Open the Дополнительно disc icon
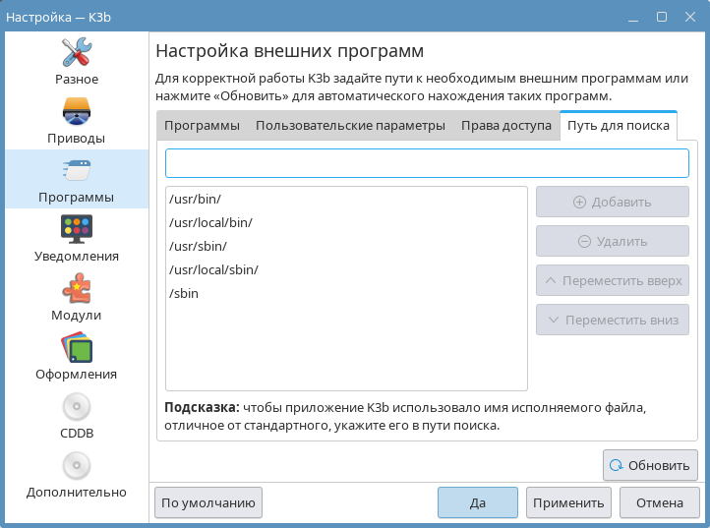This screenshot has width=710, height=528. click(77, 464)
